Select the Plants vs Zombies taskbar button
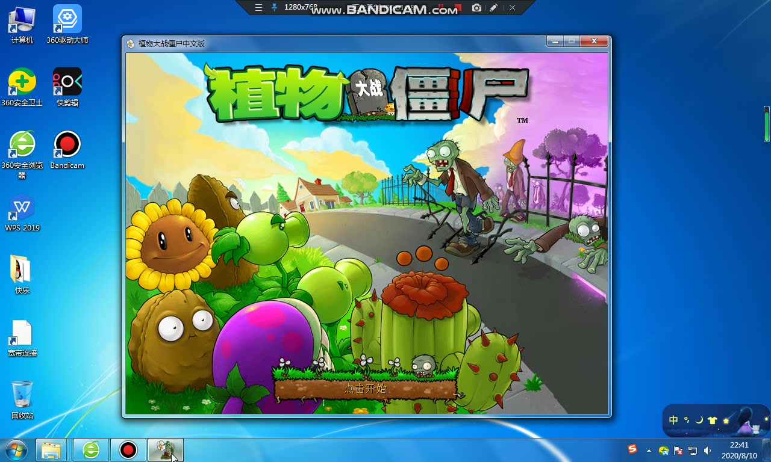This screenshot has width=771, height=462. point(166,450)
